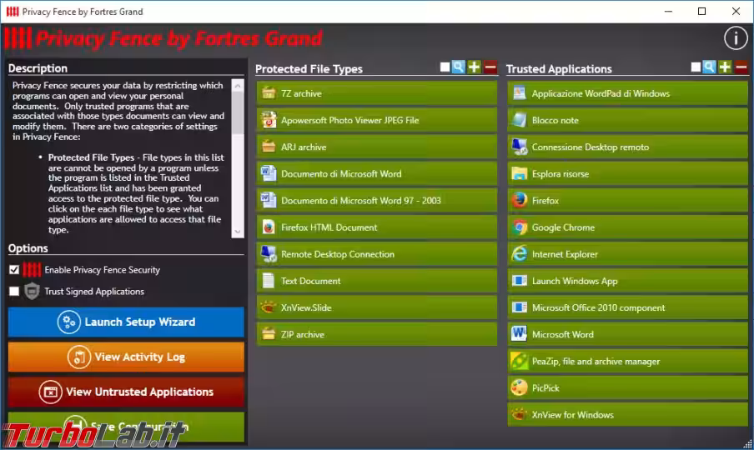Click the Esplora risorse folder icon

(x=520, y=173)
